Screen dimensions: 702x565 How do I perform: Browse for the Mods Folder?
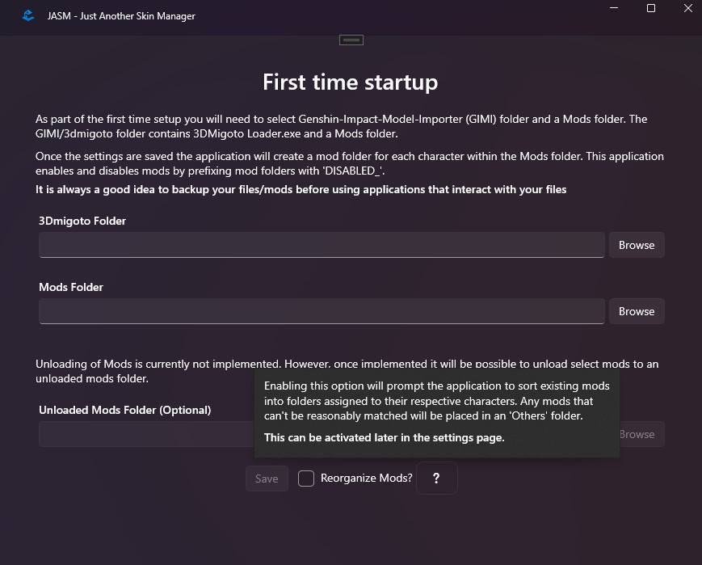click(x=637, y=311)
